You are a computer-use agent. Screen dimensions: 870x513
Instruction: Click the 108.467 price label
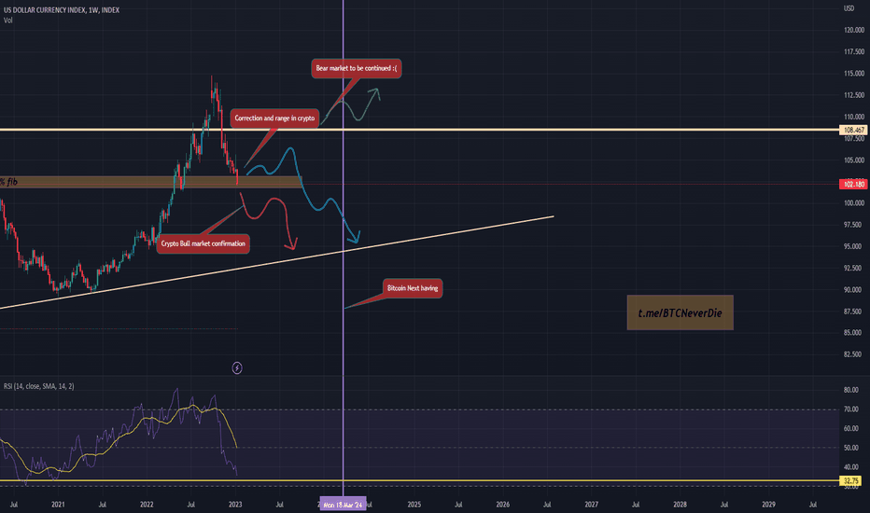point(854,130)
